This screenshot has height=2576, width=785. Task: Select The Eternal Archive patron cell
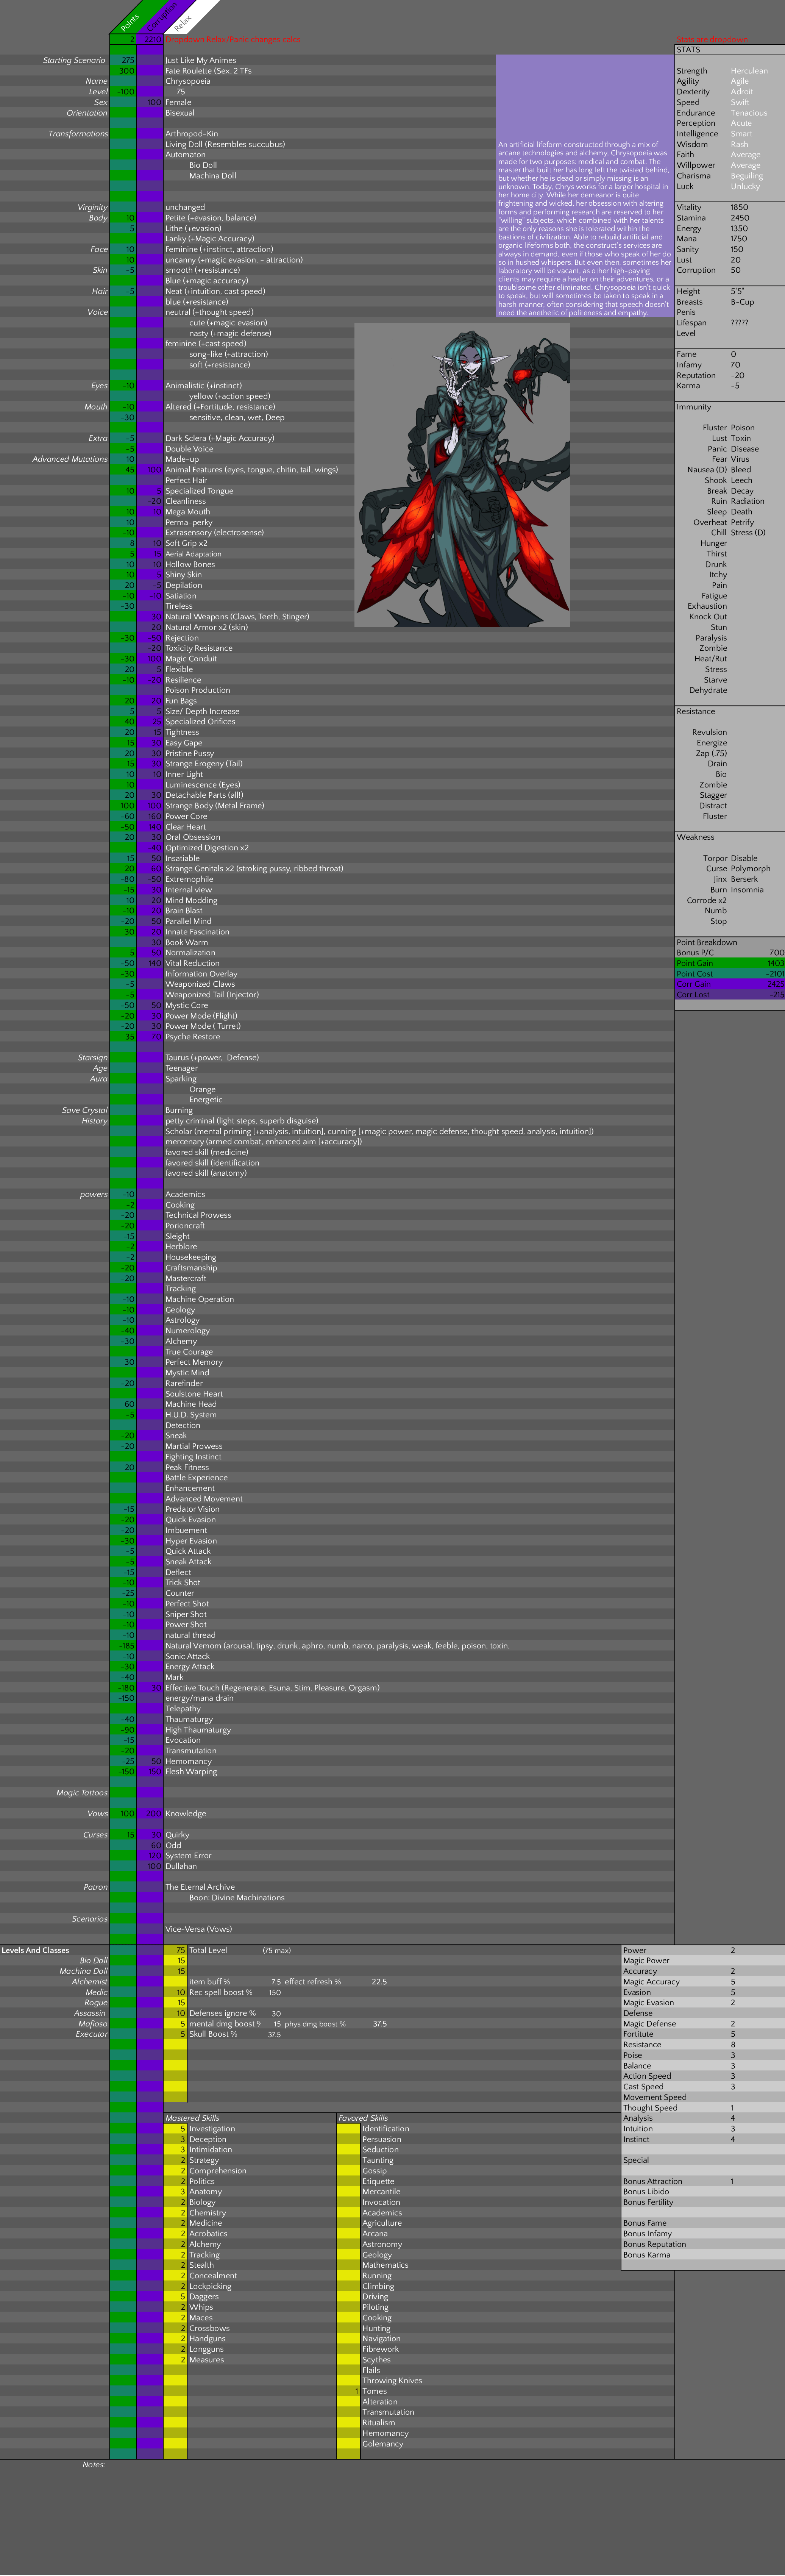200,1887
